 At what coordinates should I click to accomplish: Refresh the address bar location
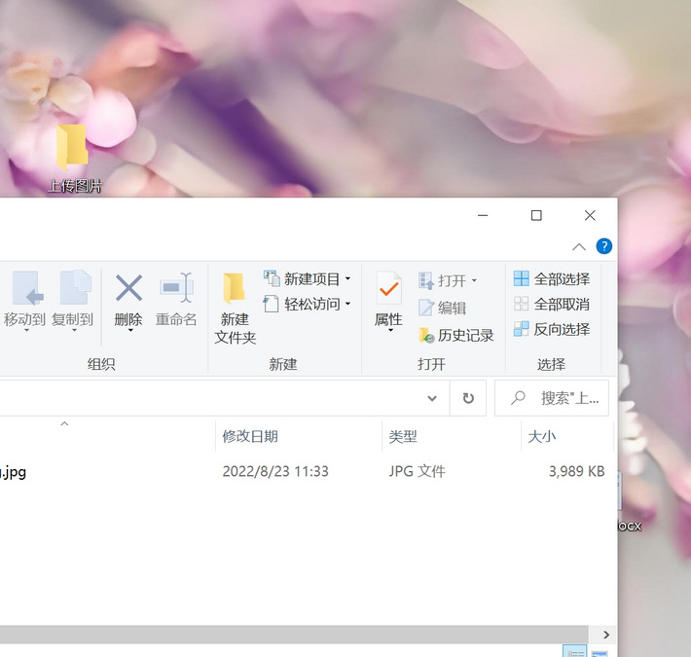(x=468, y=398)
